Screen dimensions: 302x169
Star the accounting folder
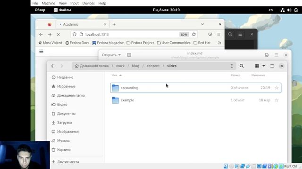click(x=277, y=88)
